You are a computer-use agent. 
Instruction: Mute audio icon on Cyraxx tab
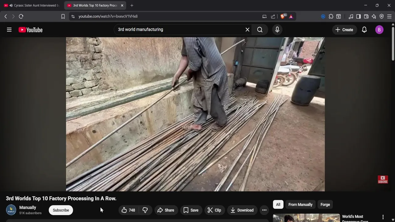11,5
